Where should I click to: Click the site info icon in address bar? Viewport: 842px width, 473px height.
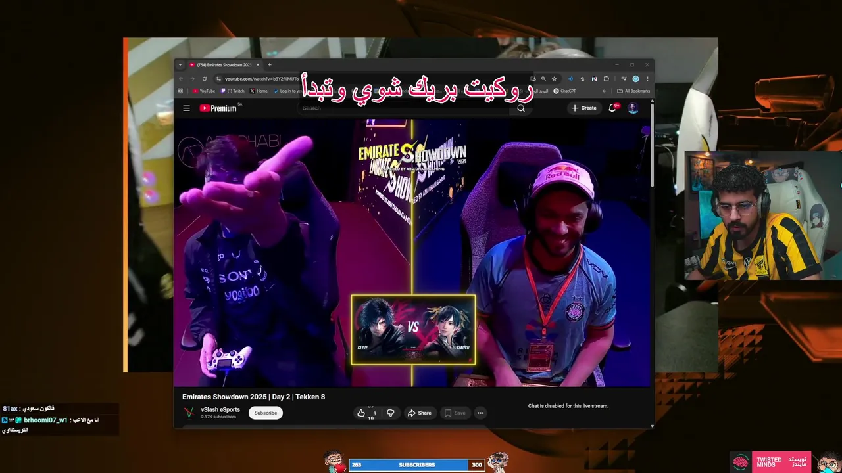coord(219,79)
